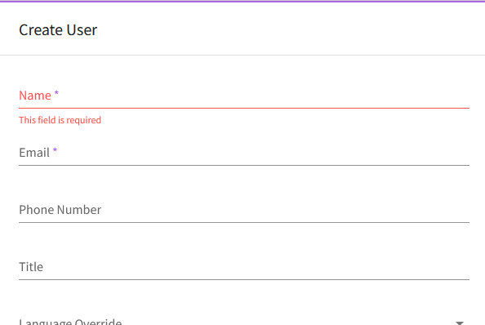Click the Title placeholder label
Viewport: 485px width, 325px height.
click(x=31, y=267)
